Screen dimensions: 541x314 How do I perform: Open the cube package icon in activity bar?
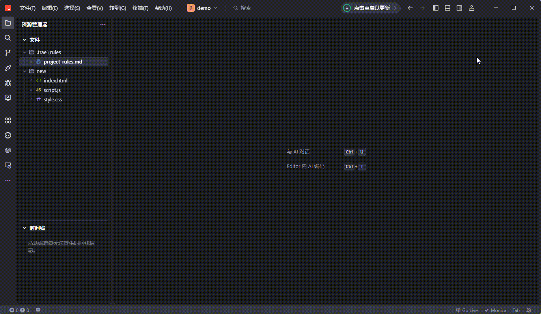[8, 150]
